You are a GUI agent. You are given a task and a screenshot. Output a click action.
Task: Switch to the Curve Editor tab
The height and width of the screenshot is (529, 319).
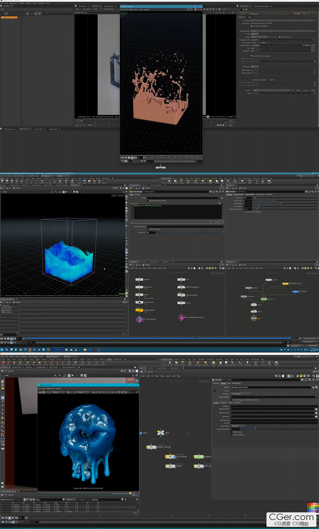[x=38, y=129]
